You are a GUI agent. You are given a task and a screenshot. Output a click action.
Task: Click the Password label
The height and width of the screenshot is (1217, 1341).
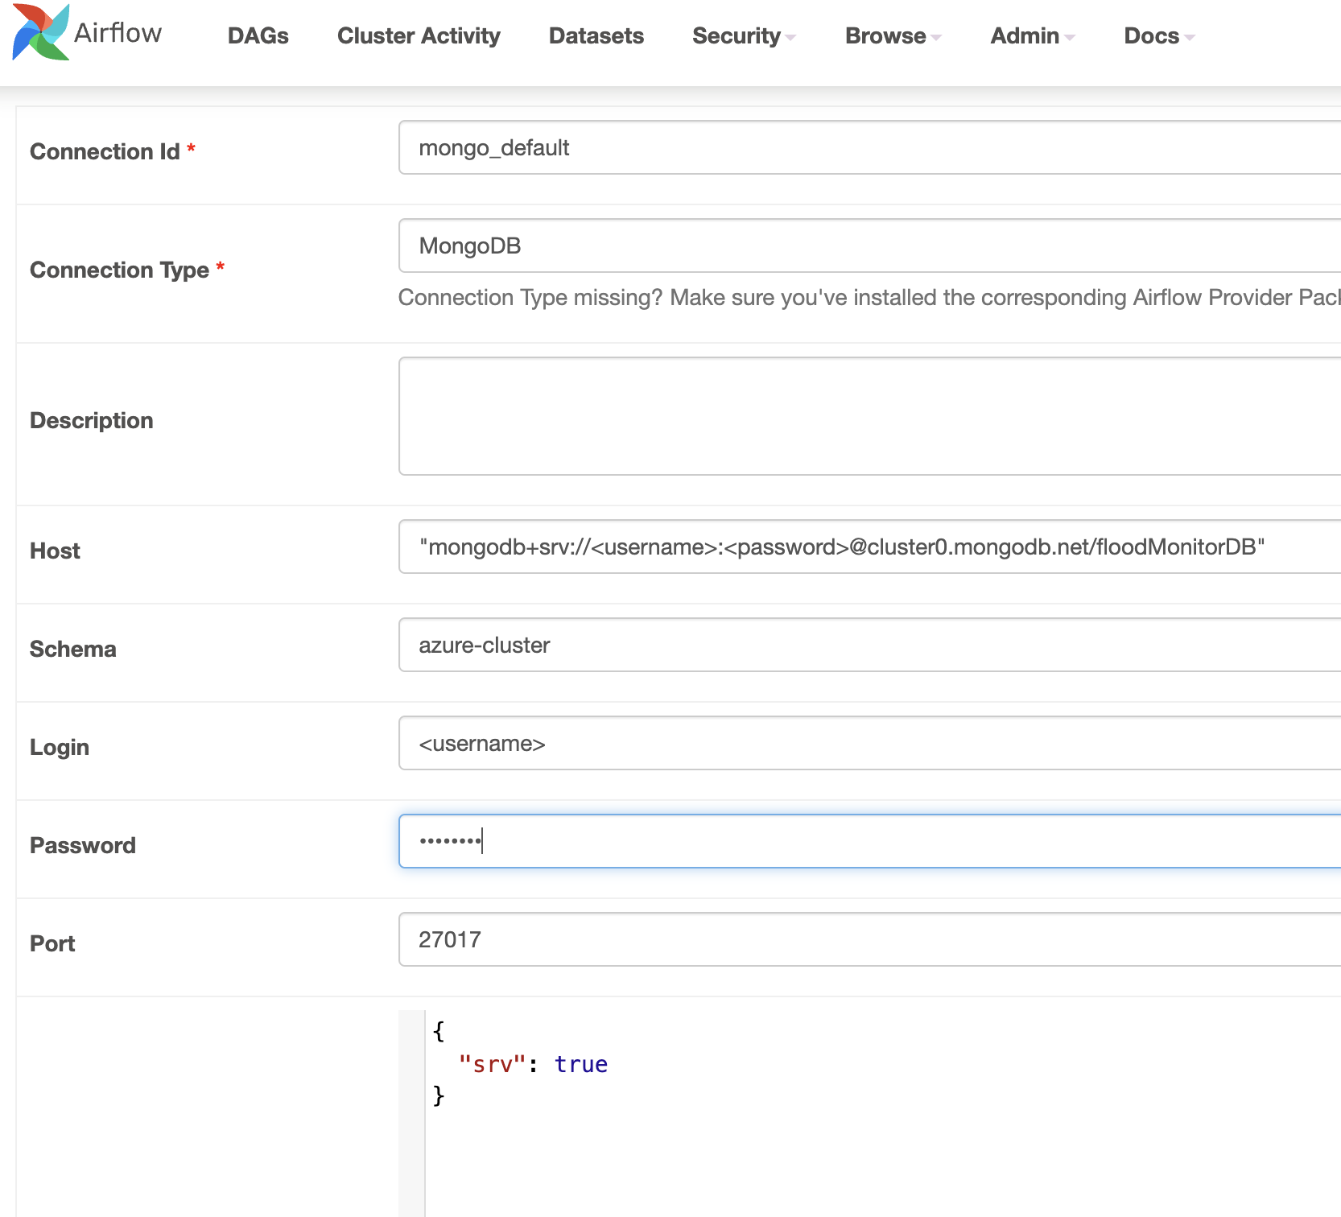[x=83, y=845]
